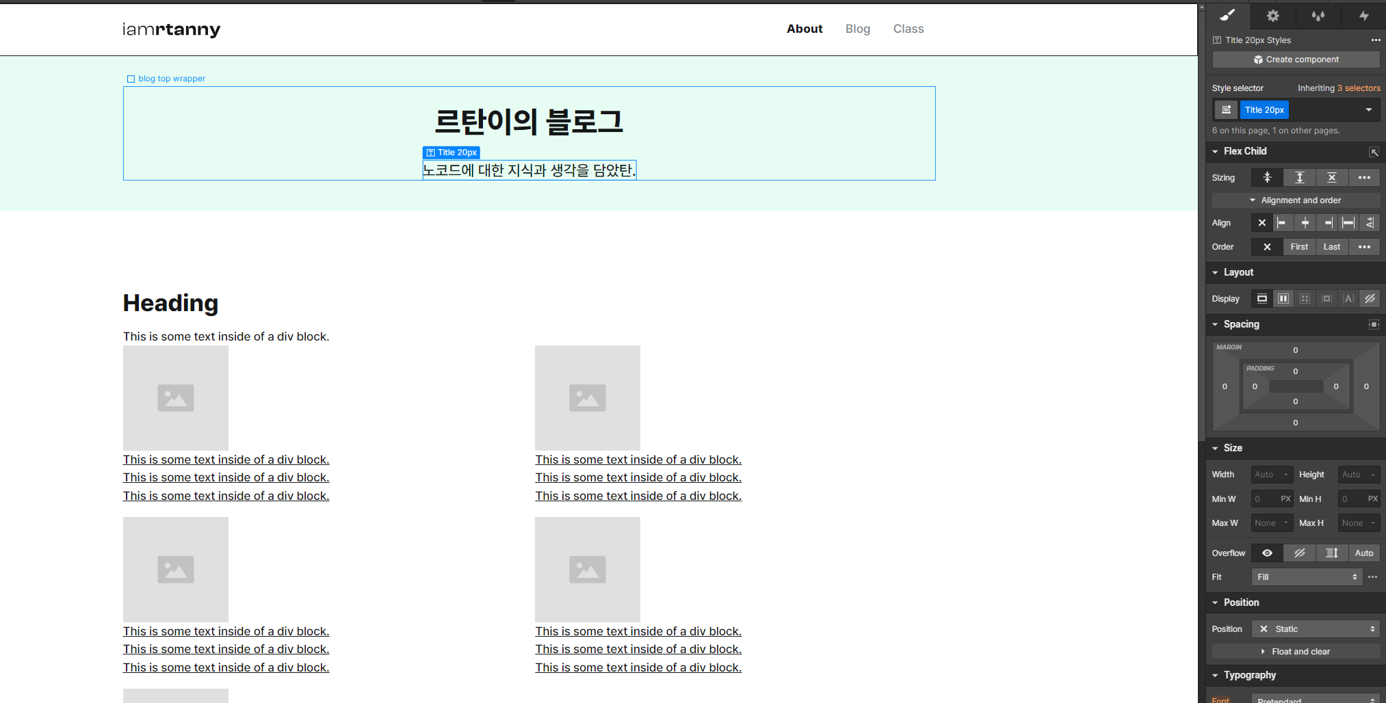Click the padding left value

[x=1255, y=386]
